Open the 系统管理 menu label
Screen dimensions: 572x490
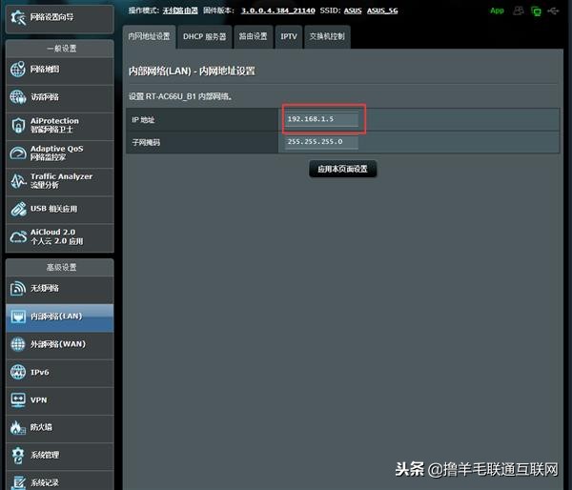45,455
